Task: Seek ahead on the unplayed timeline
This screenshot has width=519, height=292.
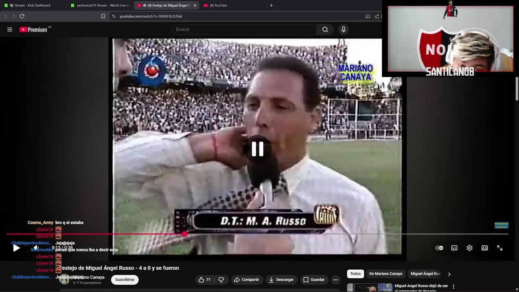Action: tap(347, 234)
